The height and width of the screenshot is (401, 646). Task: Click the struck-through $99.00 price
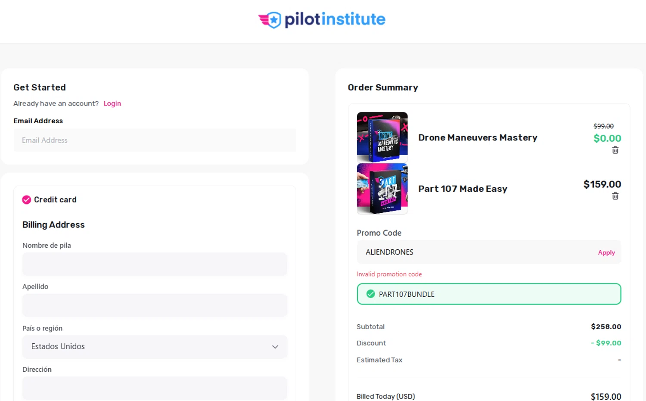point(603,126)
